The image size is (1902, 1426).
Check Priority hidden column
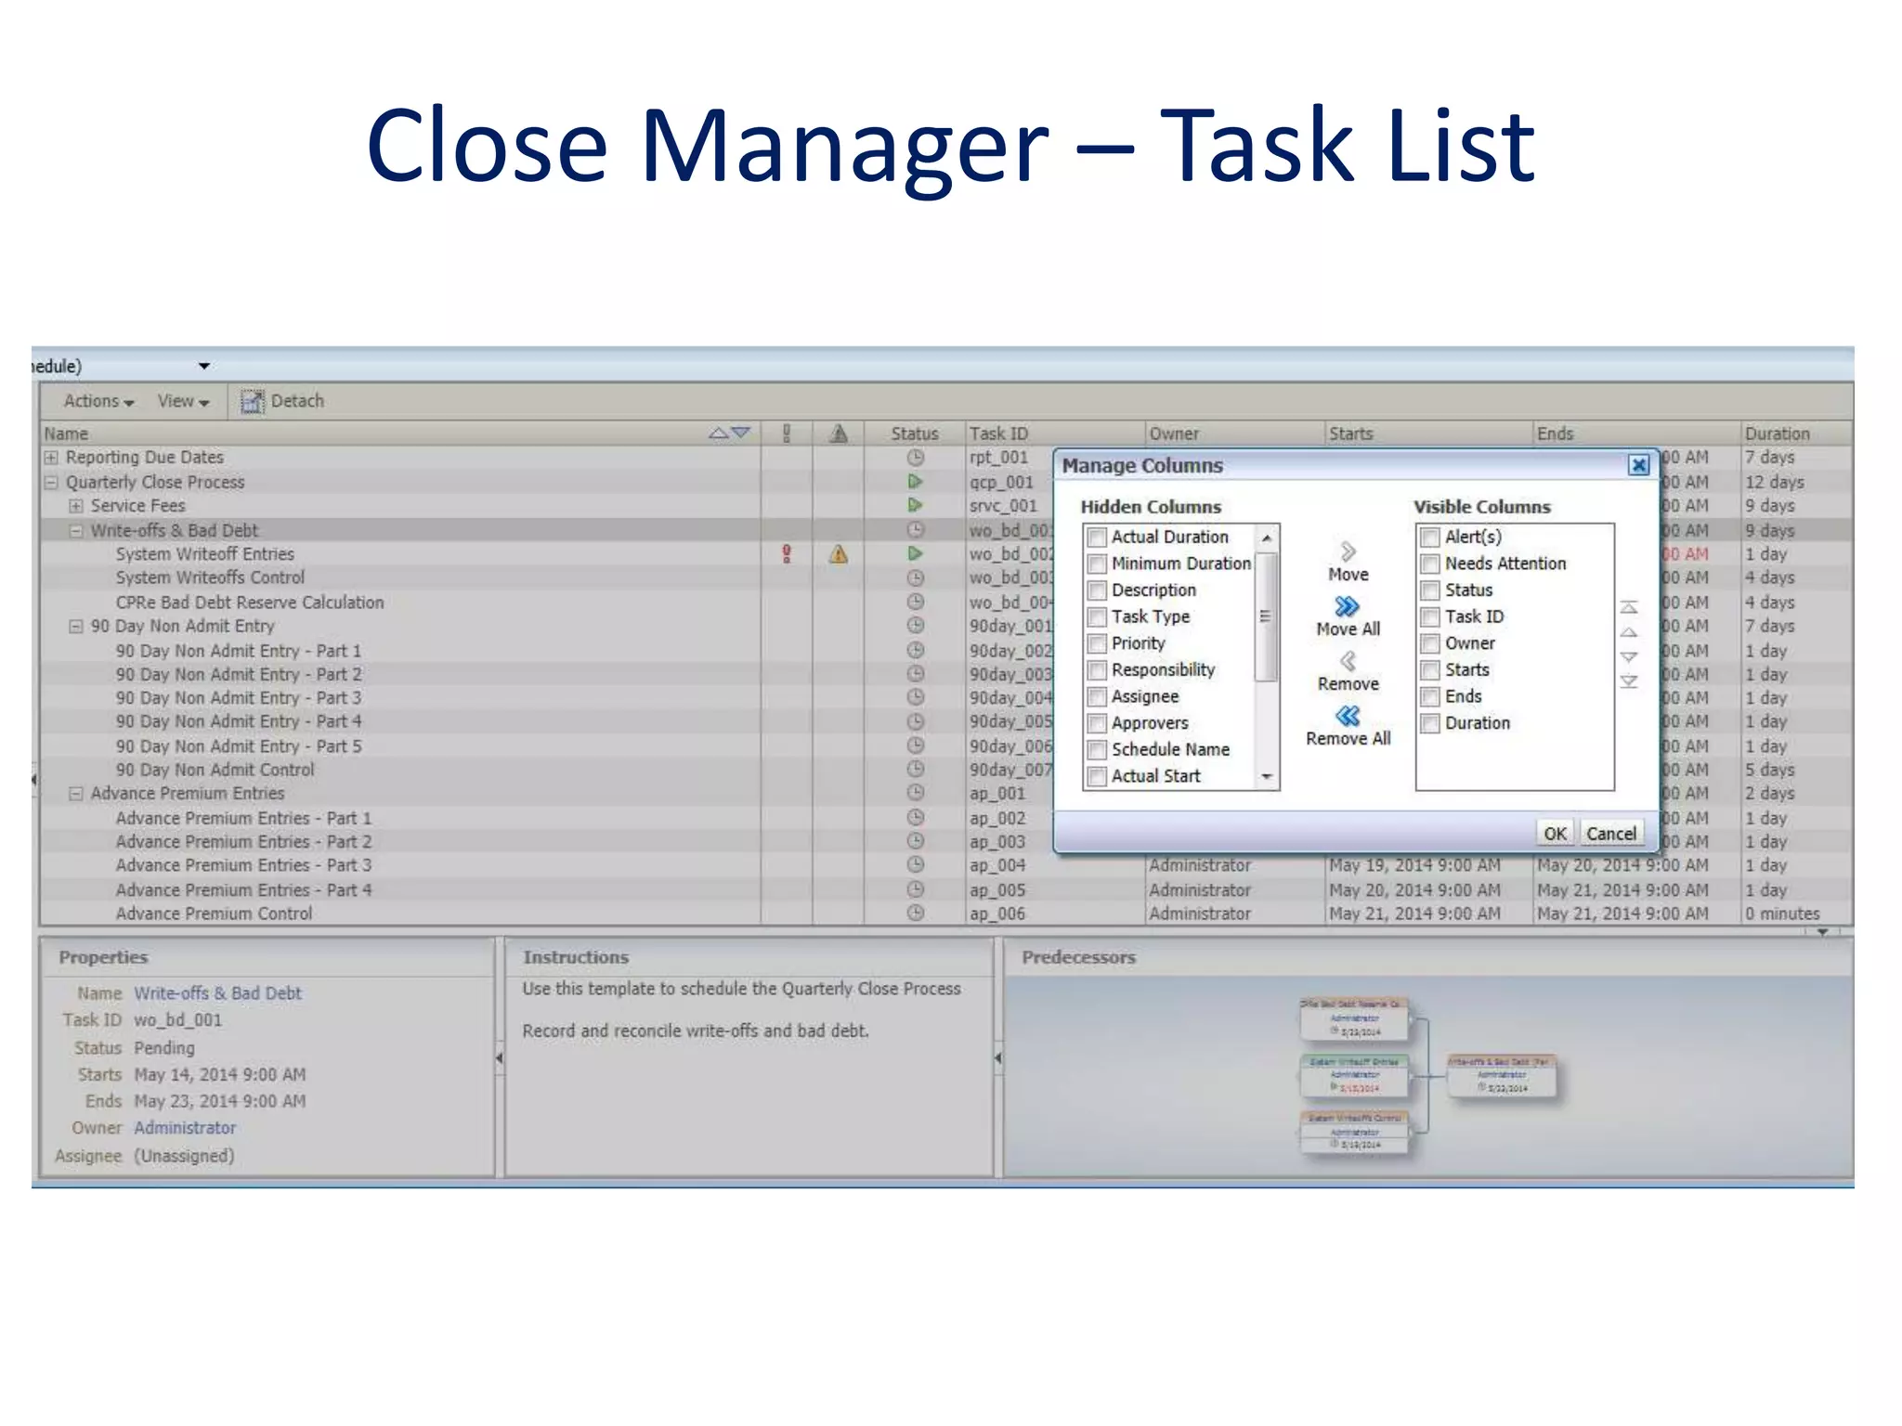[1097, 643]
